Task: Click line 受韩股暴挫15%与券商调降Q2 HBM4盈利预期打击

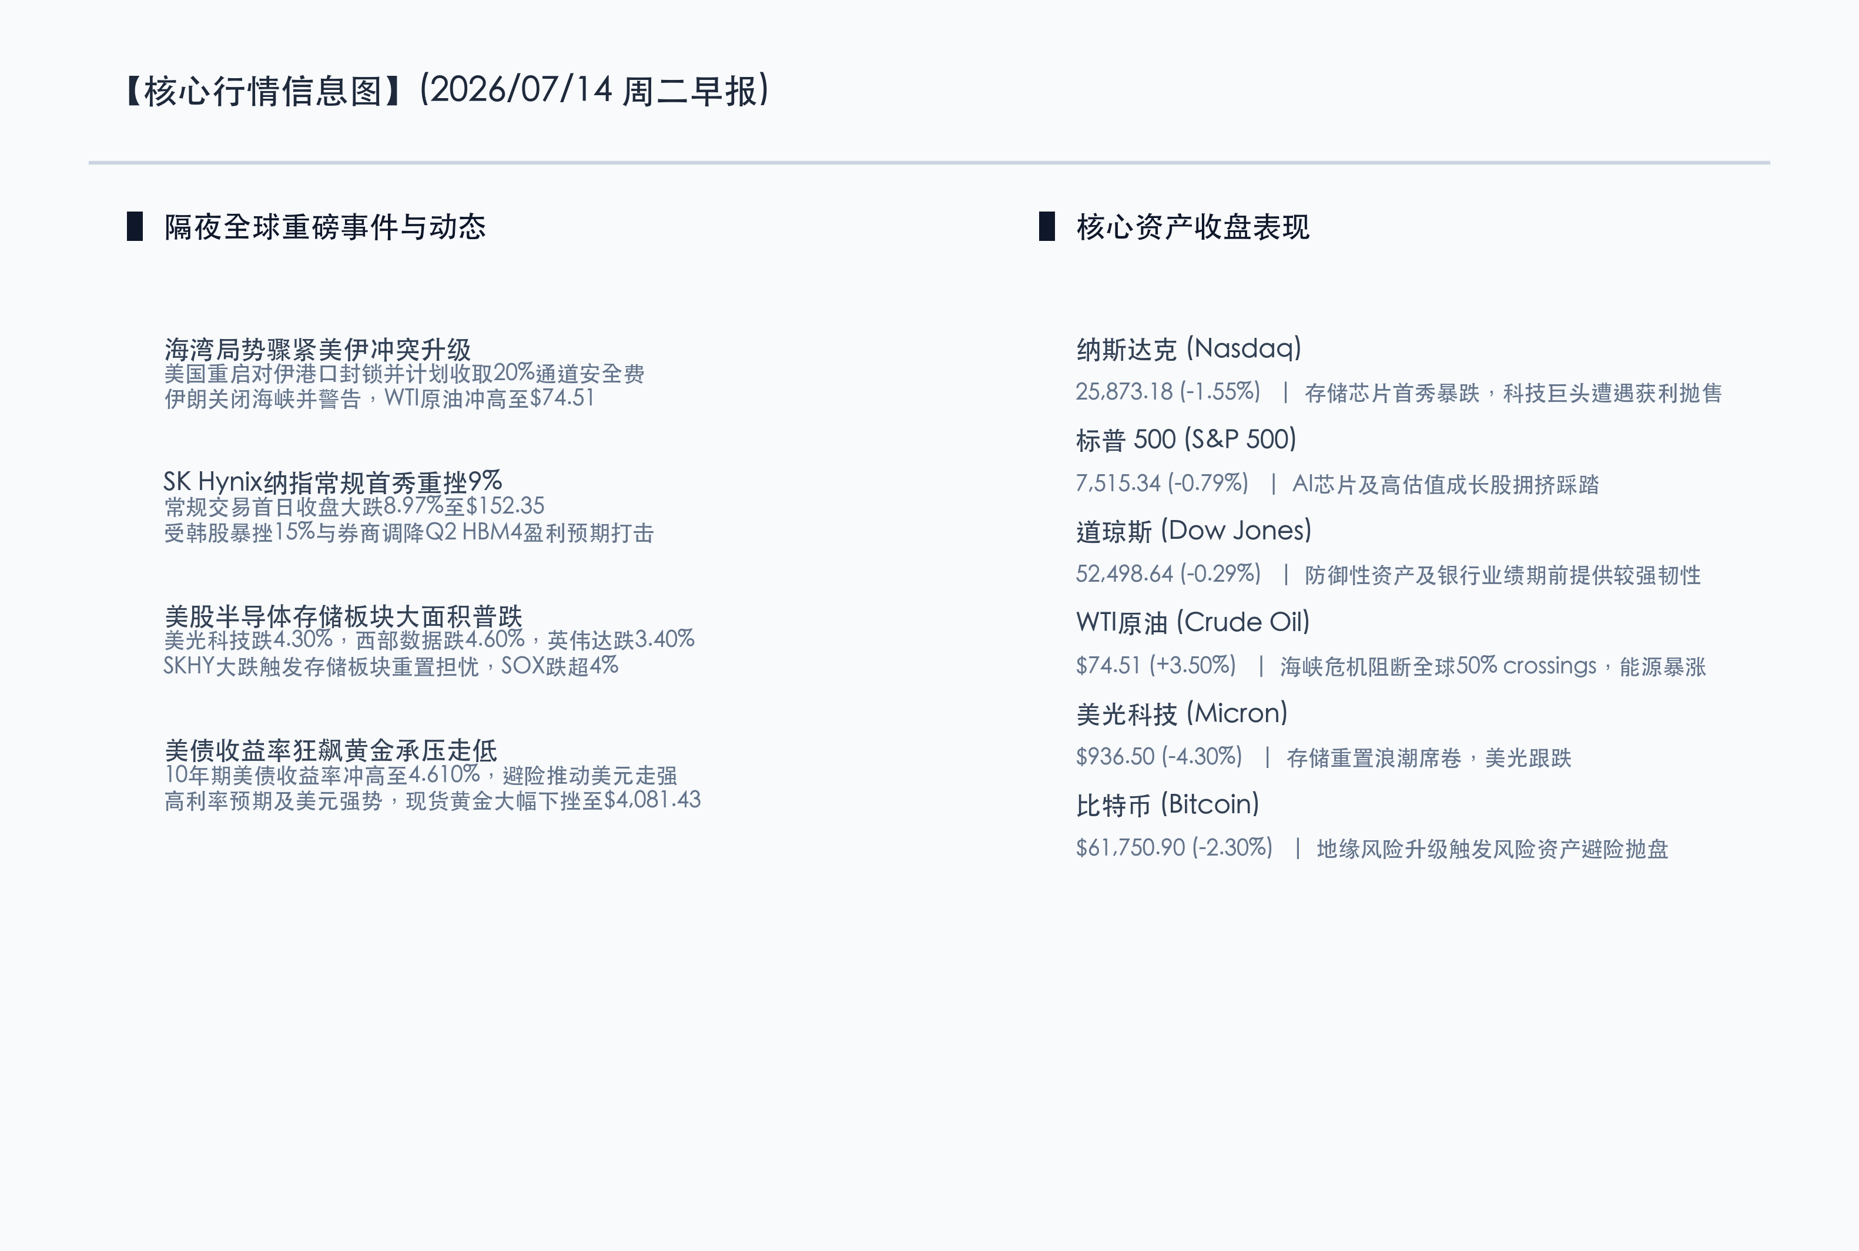Action: [x=408, y=532]
